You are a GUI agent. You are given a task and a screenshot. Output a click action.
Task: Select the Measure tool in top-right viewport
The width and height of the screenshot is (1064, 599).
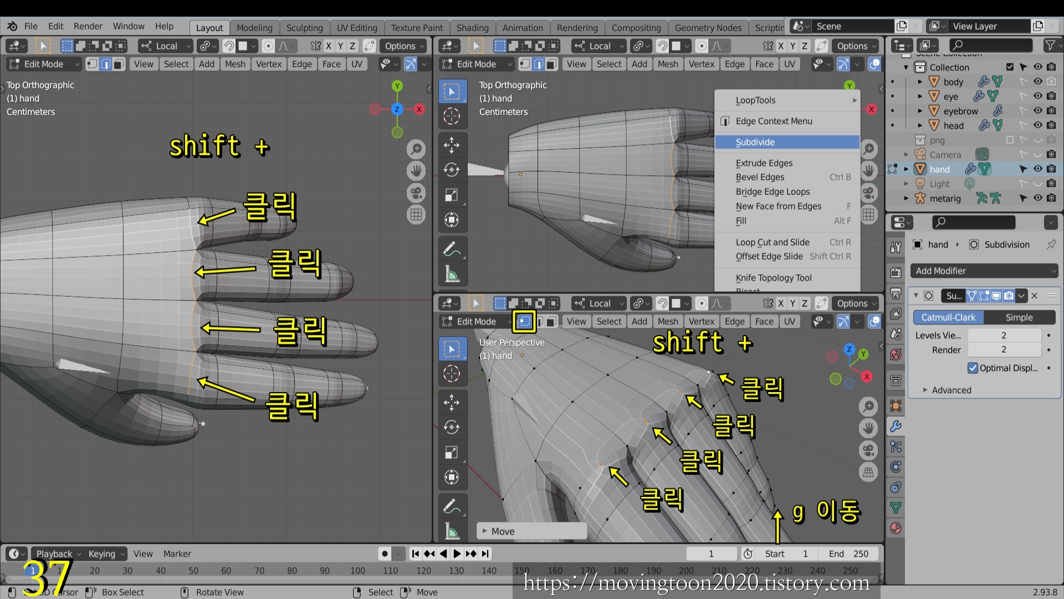(452, 274)
